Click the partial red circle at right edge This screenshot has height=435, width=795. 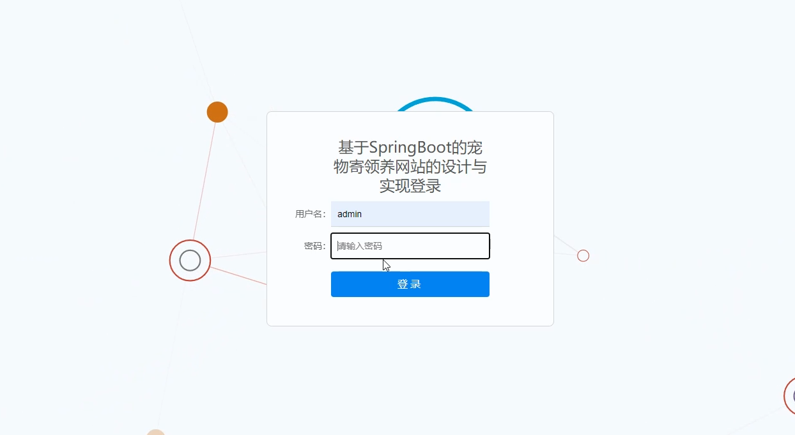click(790, 395)
